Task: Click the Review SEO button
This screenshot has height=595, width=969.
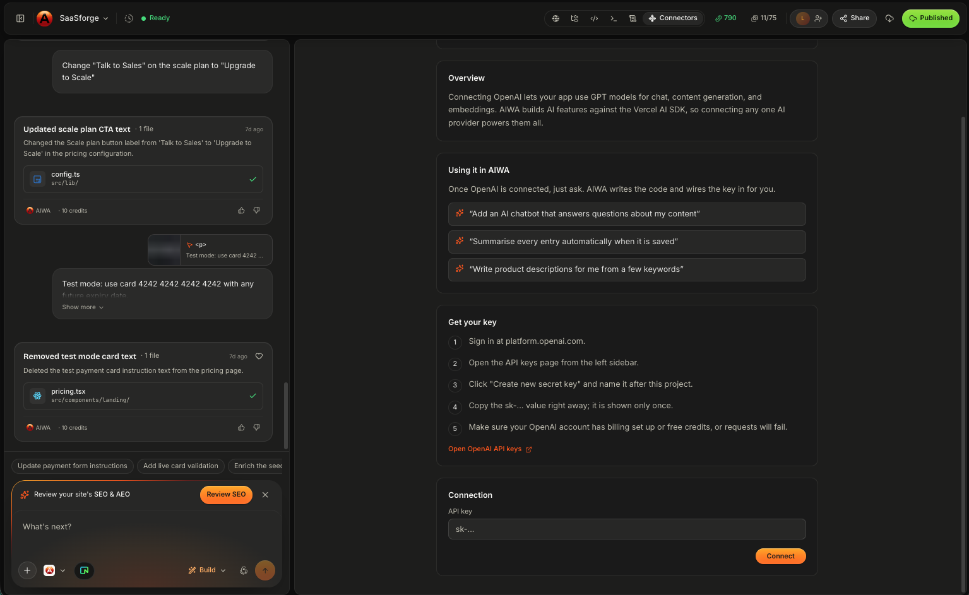Action: point(226,495)
